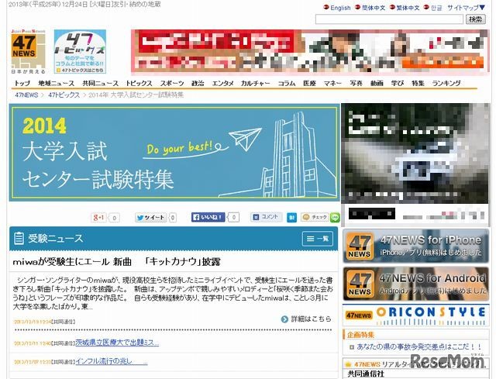Open the 学び section
Image resolution: width=496 pixels, height=379 pixels.
click(398, 83)
